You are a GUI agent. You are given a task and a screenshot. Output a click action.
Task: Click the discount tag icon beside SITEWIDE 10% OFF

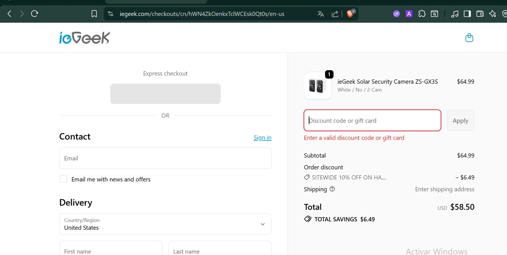pos(307,177)
